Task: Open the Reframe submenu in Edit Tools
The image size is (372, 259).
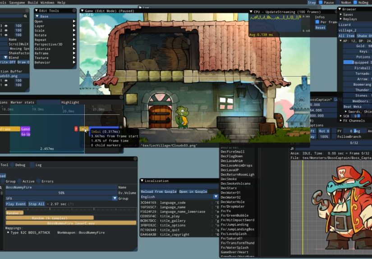Action: point(55,53)
